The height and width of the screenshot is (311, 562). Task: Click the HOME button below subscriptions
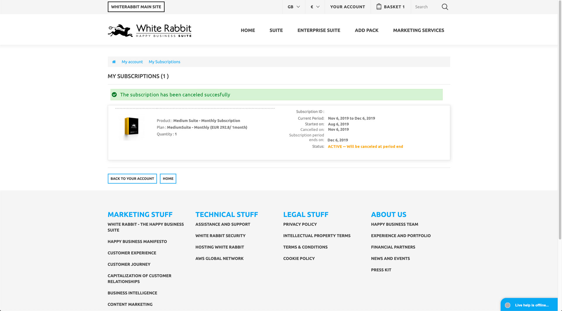[168, 179]
